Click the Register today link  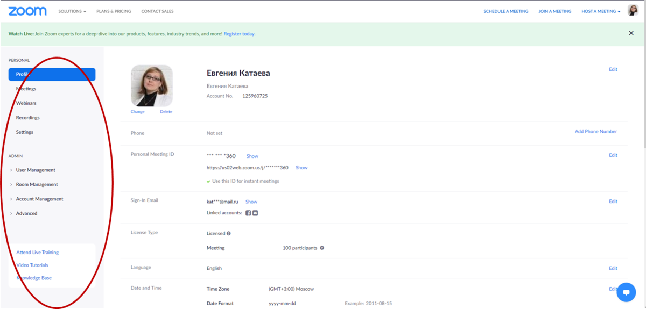pos(240,34)
